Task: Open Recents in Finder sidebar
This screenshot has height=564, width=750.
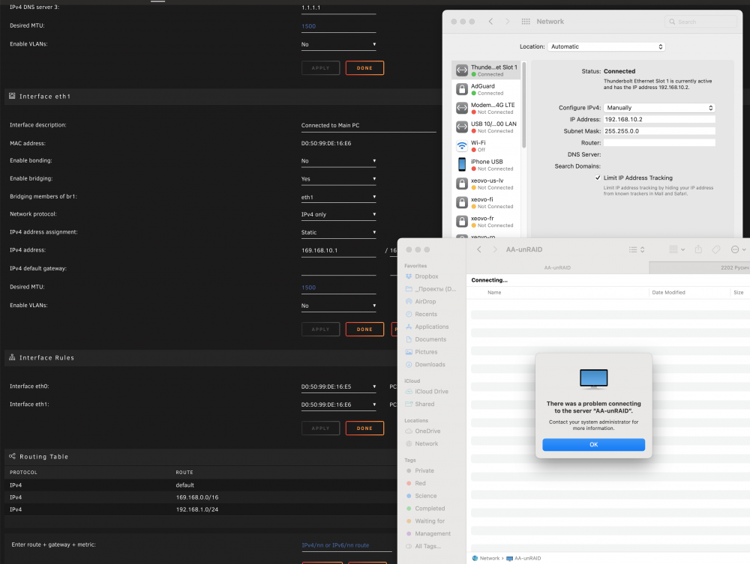Action: [426, 315]
